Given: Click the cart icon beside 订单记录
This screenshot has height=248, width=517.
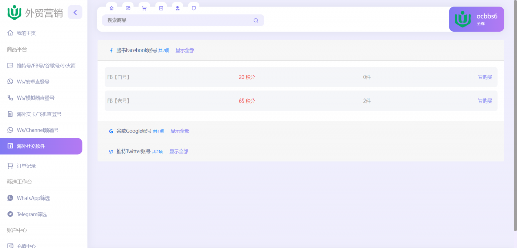Looking at the screenshot, I should [x=10, y=166].
